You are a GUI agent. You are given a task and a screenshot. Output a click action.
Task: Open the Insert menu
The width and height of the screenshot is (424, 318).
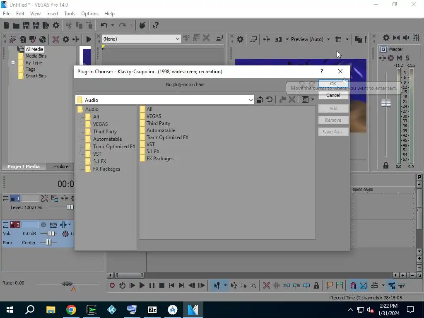(x=52, y=14)
